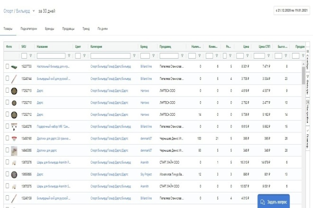Open Шары для бильярда Aramith P... link
Image resolution: width=313 pixels, height=208 pixels.
click(54, 163)
